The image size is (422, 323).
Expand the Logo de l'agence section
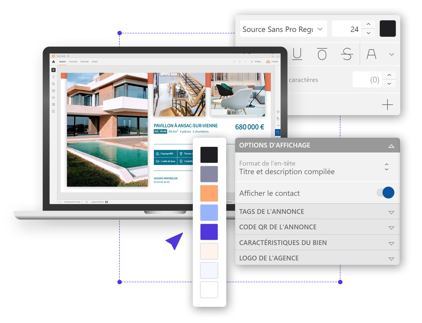click(x=318, y=258)
